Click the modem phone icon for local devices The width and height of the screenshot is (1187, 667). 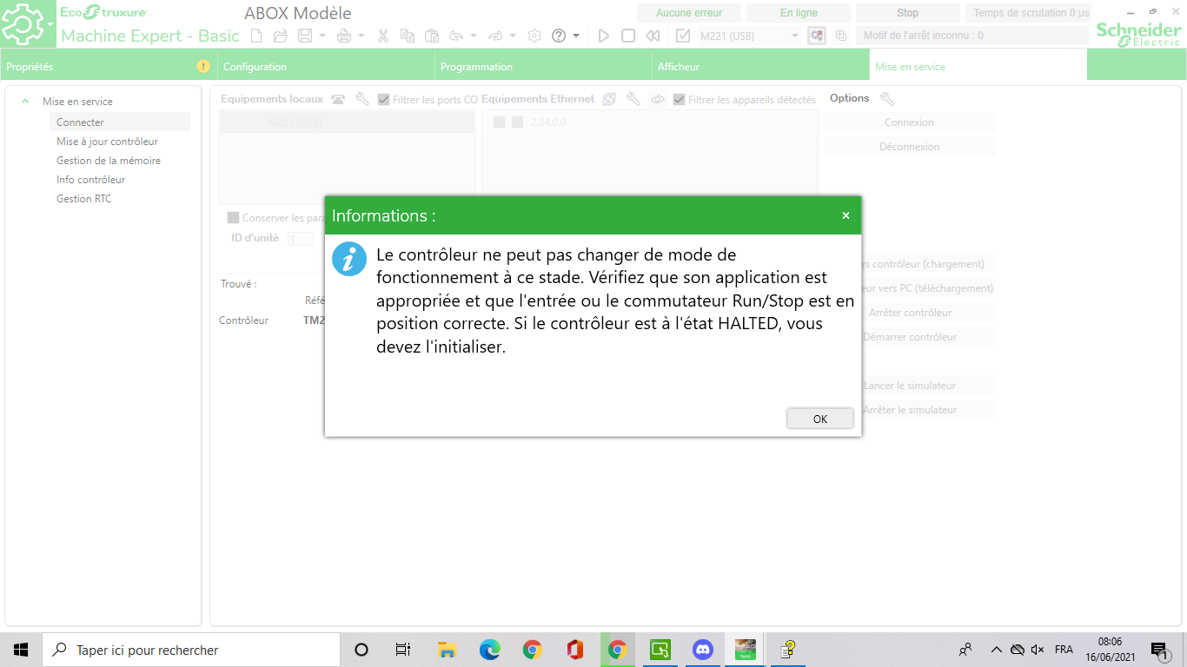[338, 99]
